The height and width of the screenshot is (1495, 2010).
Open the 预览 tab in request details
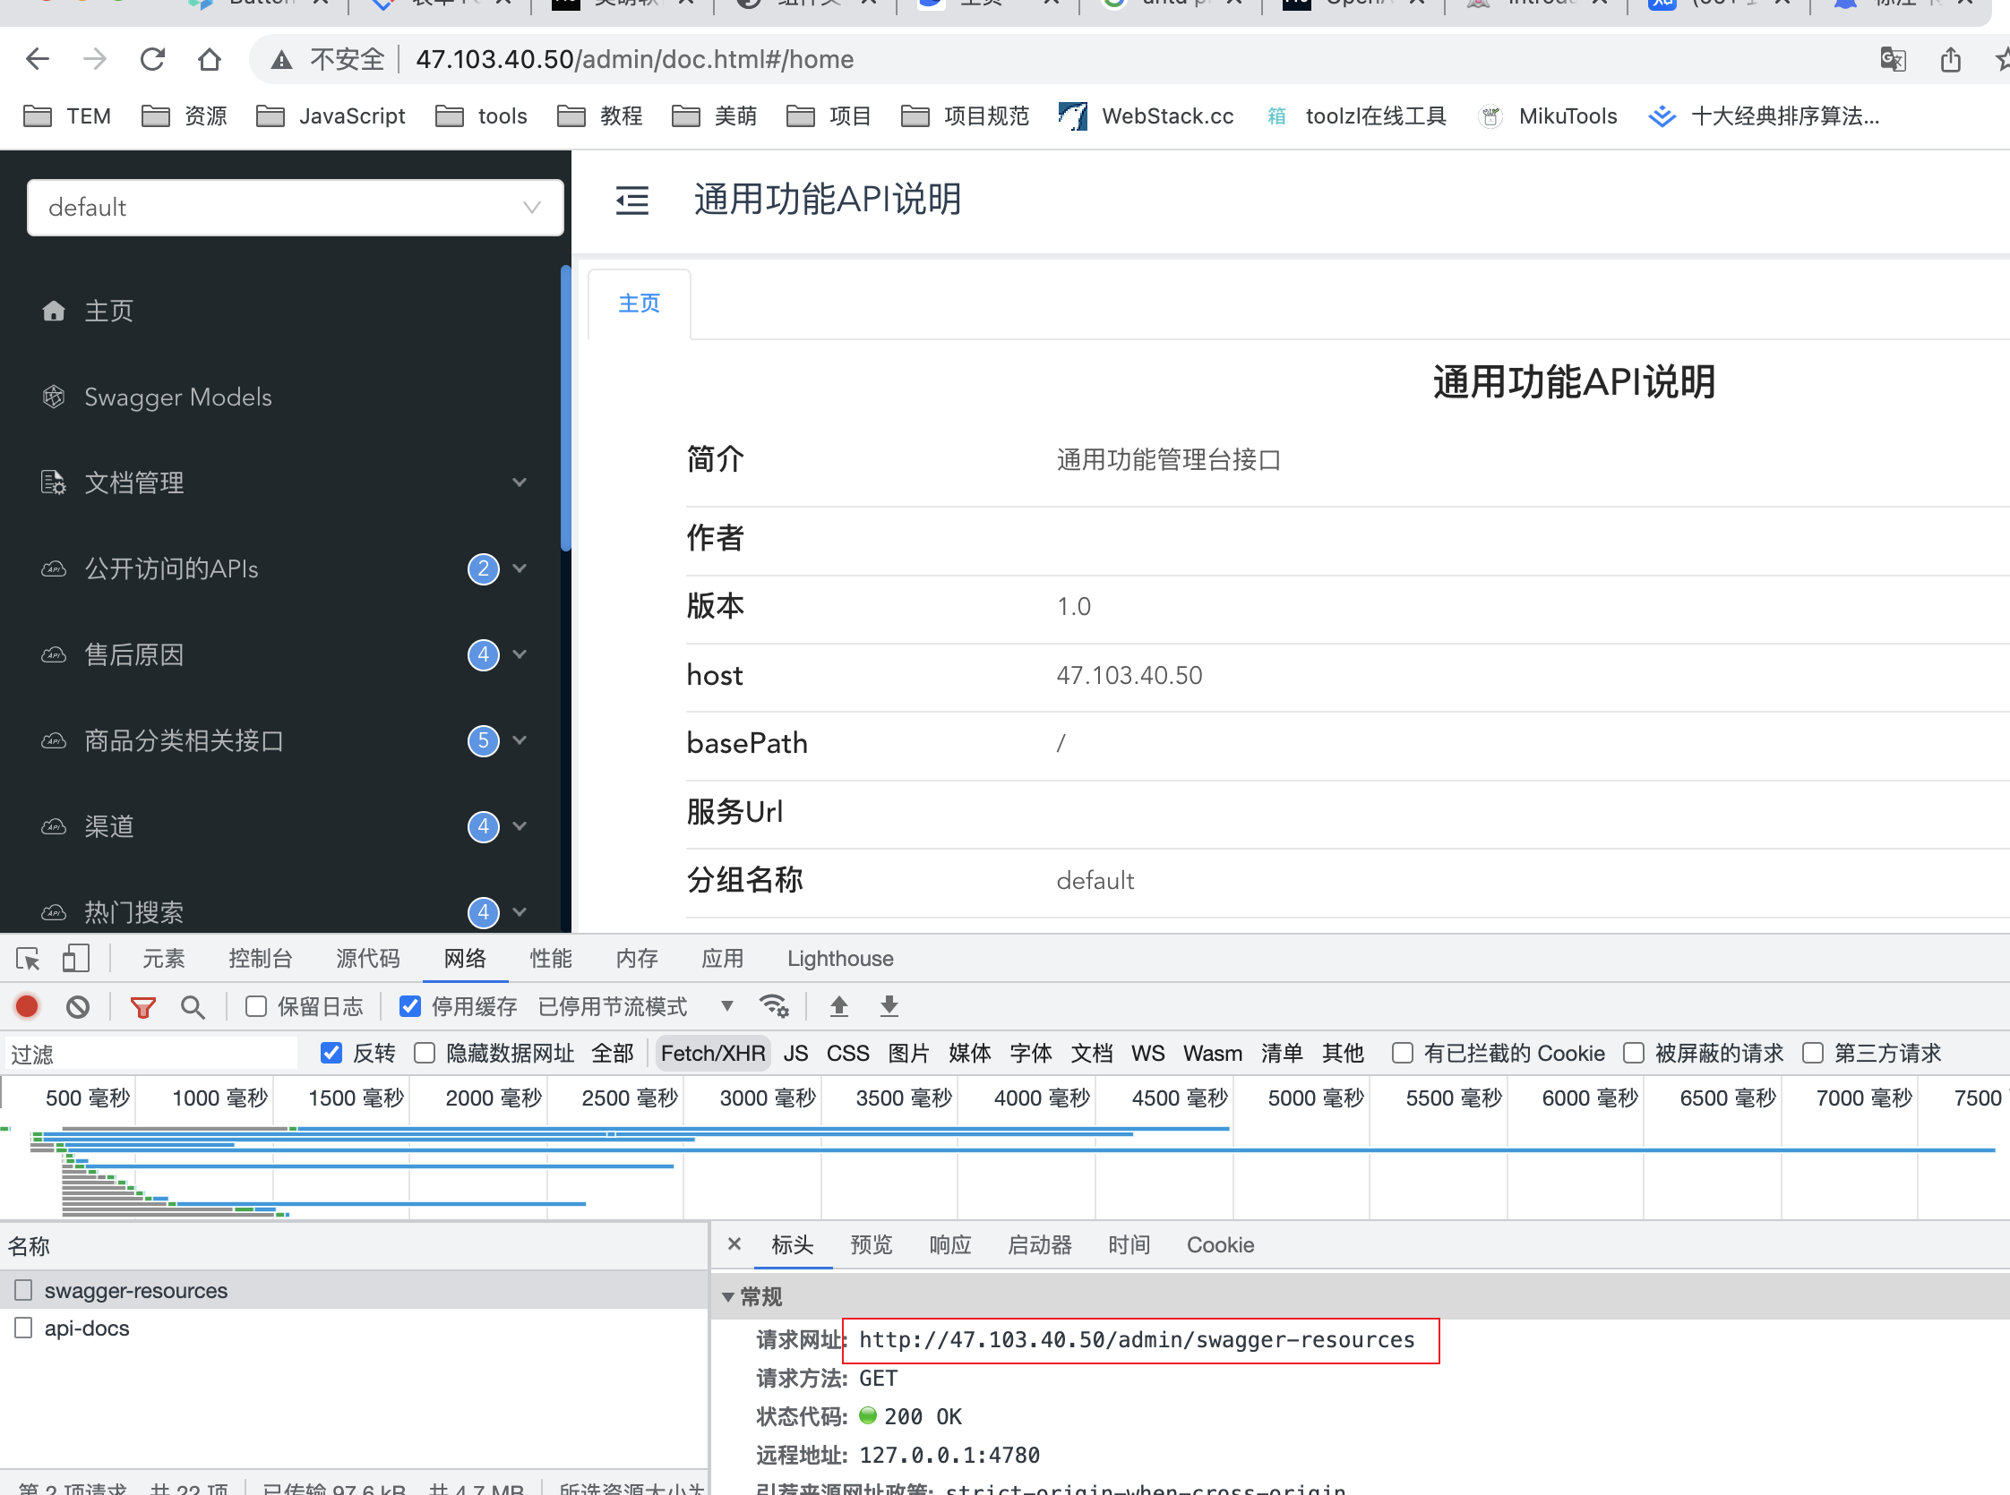point(871,1245)
